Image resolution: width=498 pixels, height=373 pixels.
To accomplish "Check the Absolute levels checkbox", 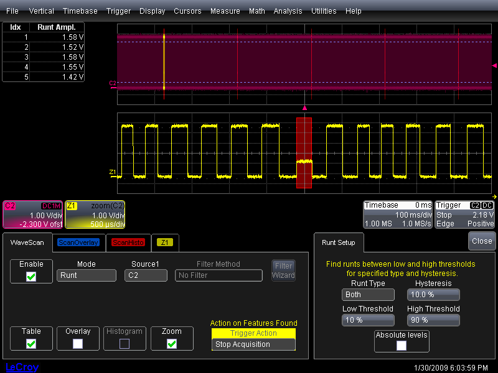I will 402,345.
